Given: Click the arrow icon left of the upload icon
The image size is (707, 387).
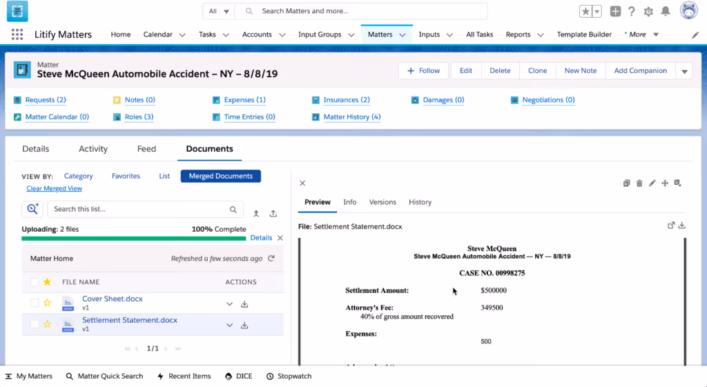Looking at the screenshot, I should pos(256,214).
